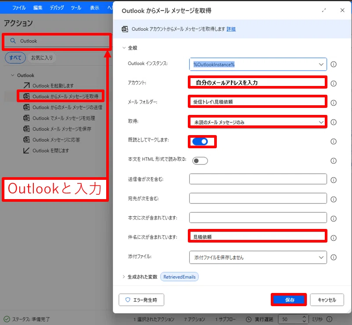Click the arrow icon for Outlook を閉じます
This screenshot has height=325, width=352.
[x=26, y=150]
